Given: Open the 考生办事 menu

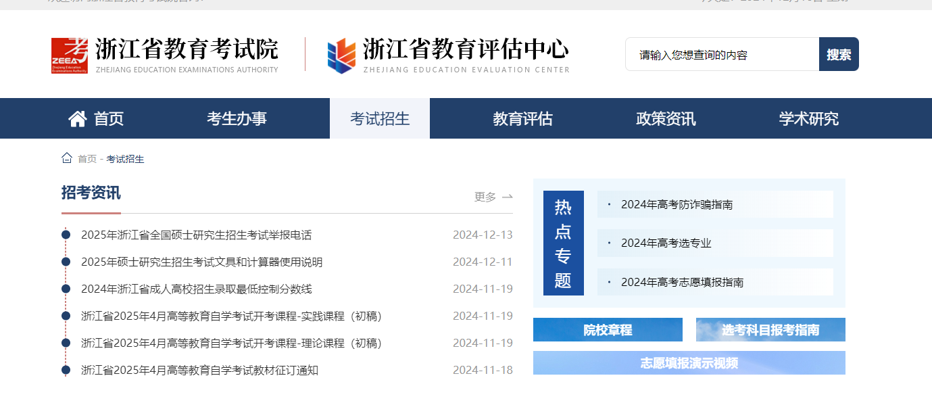Looking at the screenshot, I should click(237, 119).
